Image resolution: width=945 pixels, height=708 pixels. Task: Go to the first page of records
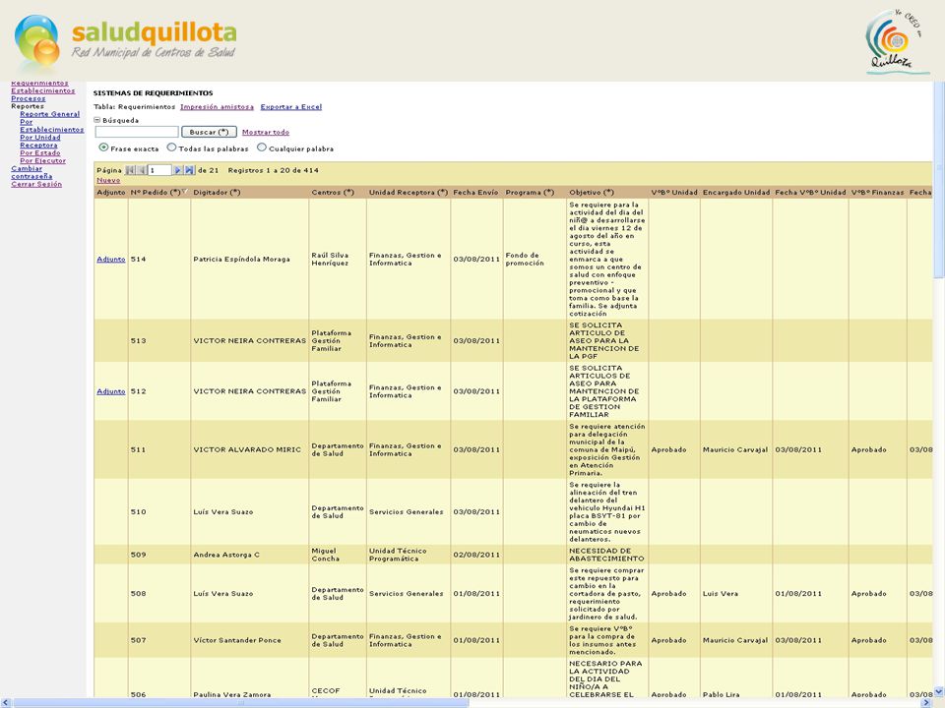tap(130, 170)
